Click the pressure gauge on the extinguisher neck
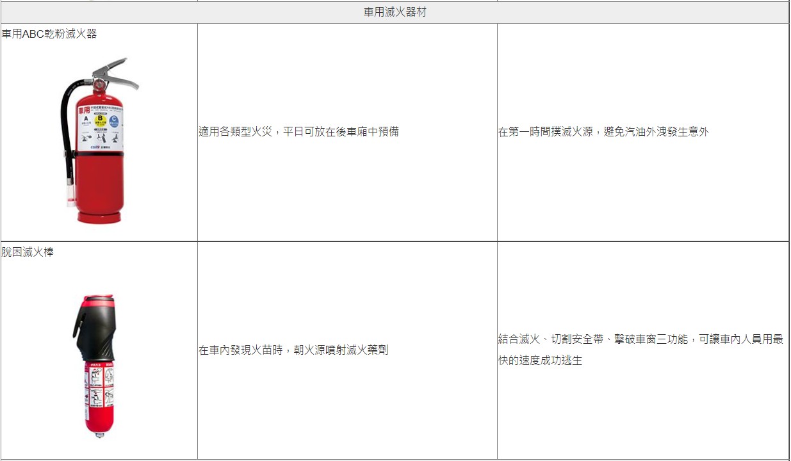The image size is (791, 461). [x=99, y=85]
